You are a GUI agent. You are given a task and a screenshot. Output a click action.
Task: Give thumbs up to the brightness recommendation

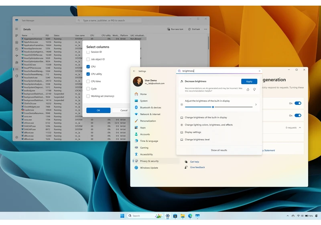coord(248,90)
